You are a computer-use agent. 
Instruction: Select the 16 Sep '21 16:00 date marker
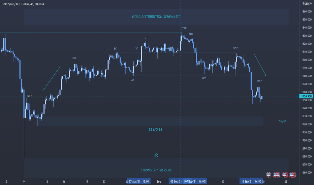(x=251, y=181)
